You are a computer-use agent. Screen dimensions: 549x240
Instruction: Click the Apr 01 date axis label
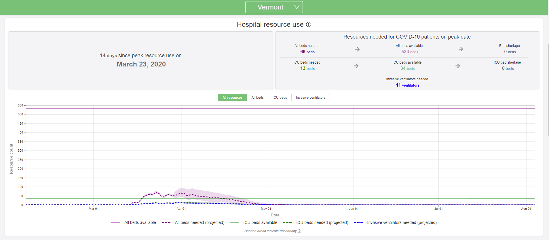click(x=181, y=209)
